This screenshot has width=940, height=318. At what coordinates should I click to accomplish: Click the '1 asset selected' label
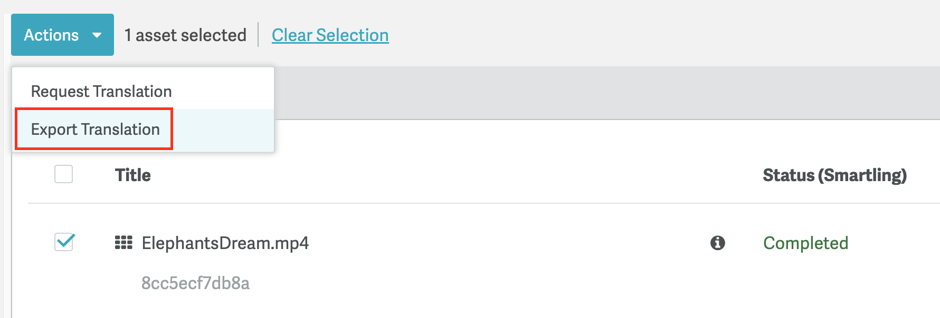pyautogui.click(x=185, y=35)
